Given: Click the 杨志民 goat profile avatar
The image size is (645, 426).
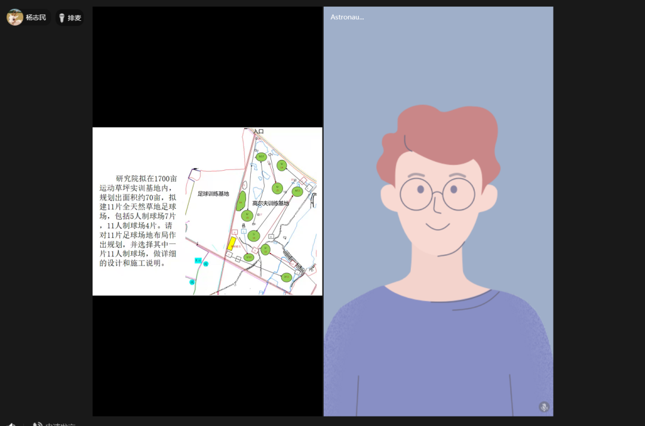Looking at the screenshot, I should (15, 17).
